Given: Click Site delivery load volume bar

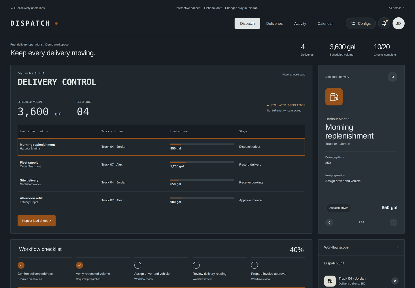Looking at the screenshot, I should 202,180.
